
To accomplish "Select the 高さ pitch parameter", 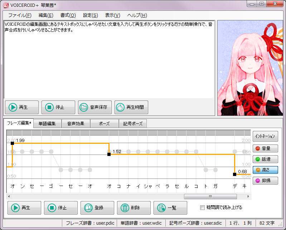I will click(x=265, y=170).
